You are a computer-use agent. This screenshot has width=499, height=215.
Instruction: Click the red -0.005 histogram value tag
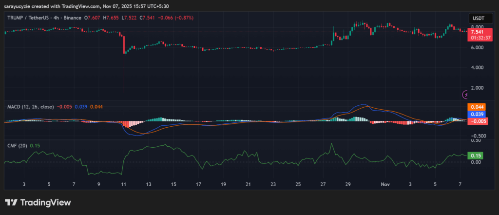(477, 121)
